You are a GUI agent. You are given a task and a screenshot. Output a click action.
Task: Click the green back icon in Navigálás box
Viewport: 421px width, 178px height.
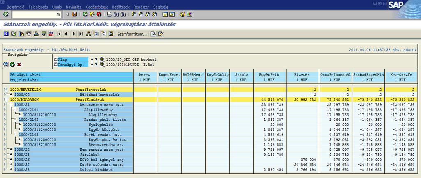click(12, 65)
